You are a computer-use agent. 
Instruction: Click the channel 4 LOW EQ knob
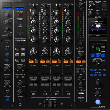[x=68, y=40]
